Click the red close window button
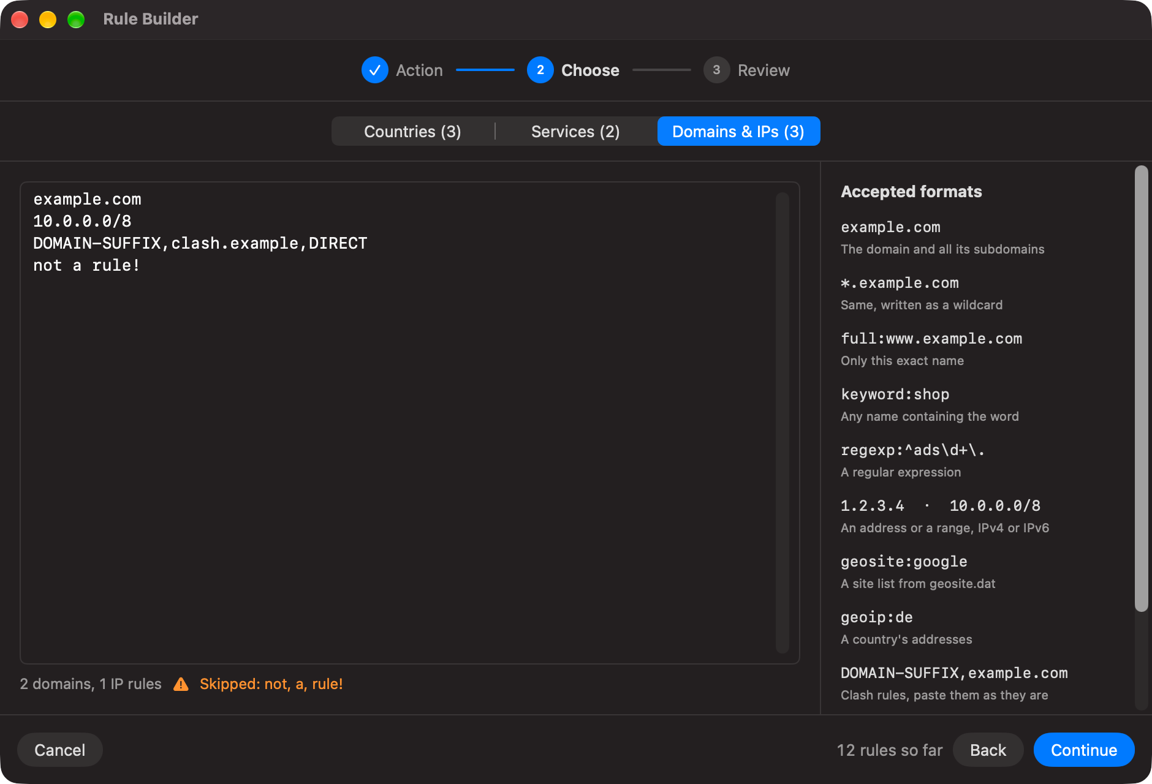Screen dimensions: 1152x784 pyautogui.click(x=20, y=20)
